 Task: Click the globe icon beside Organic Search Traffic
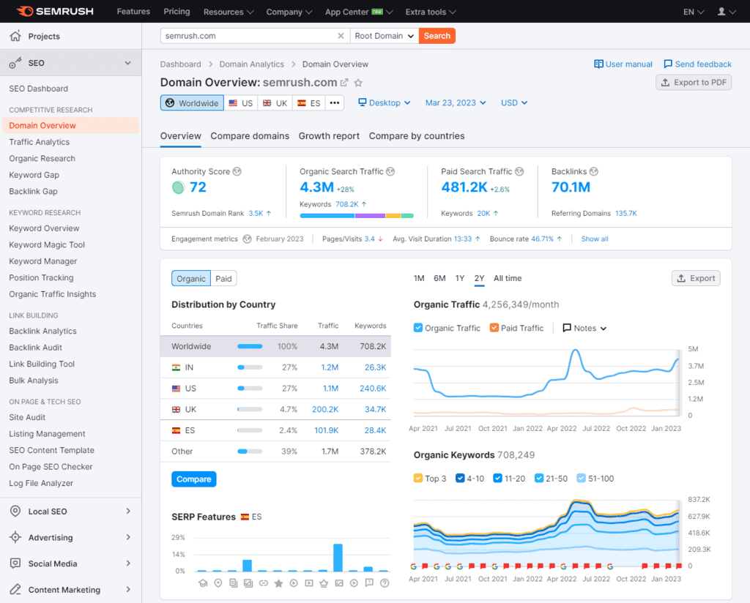(390, 171)
